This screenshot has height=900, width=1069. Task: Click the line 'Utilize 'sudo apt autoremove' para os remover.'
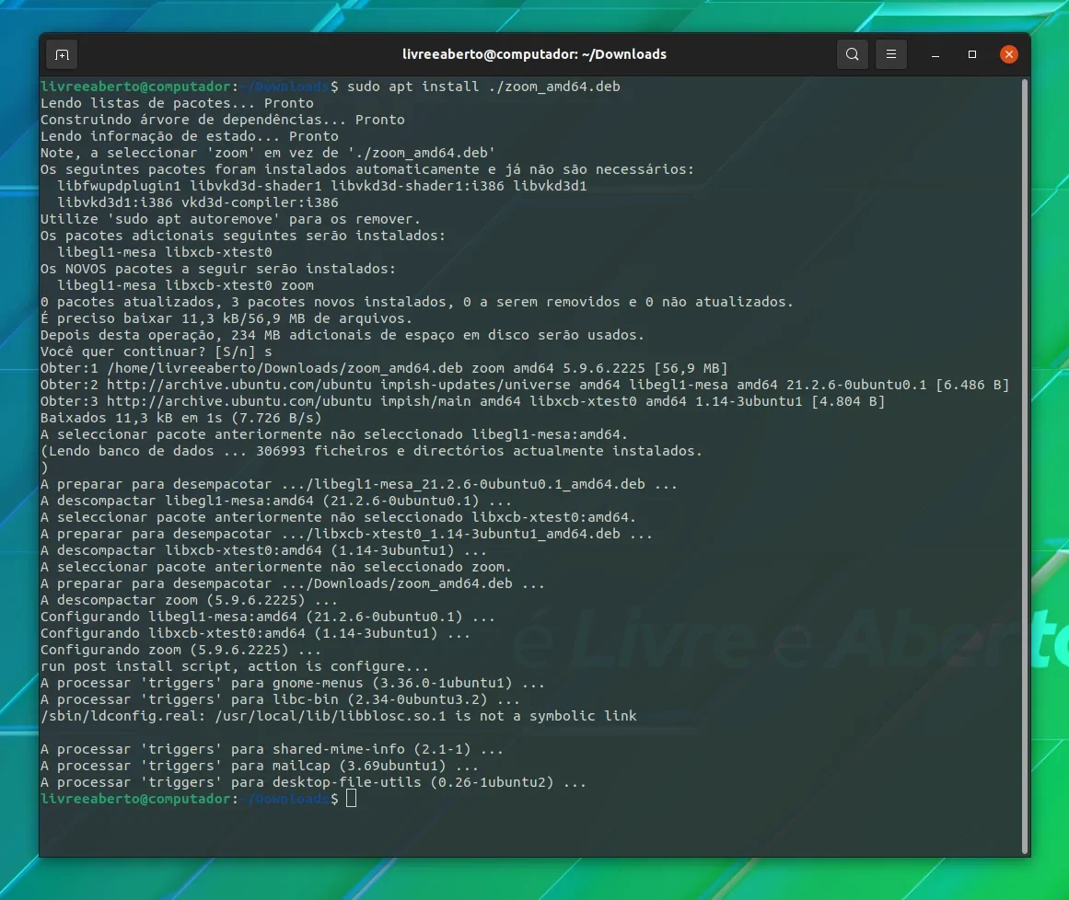(230, 219)
